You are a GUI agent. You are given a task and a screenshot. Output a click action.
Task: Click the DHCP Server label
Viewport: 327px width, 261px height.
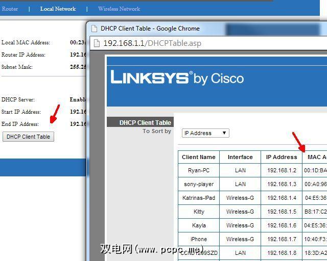pos(18,99)
